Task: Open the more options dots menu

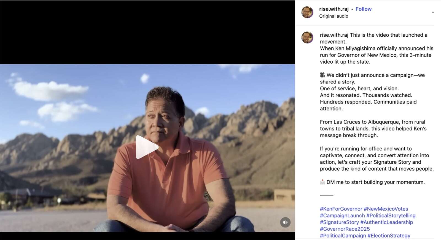Action: [x=433, y=12]
